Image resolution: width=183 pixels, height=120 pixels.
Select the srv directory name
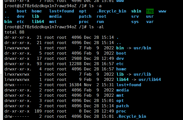(x=135, y=17)
